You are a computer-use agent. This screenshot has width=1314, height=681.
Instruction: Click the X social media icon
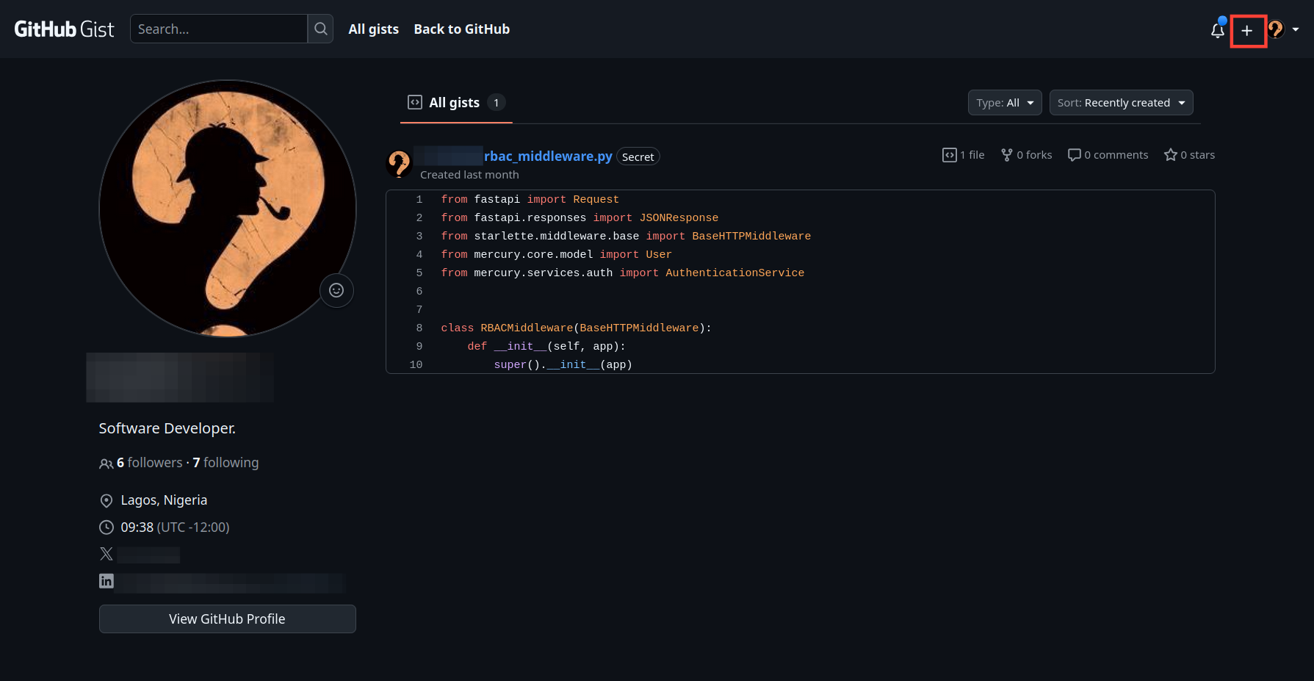pos(106,553)
